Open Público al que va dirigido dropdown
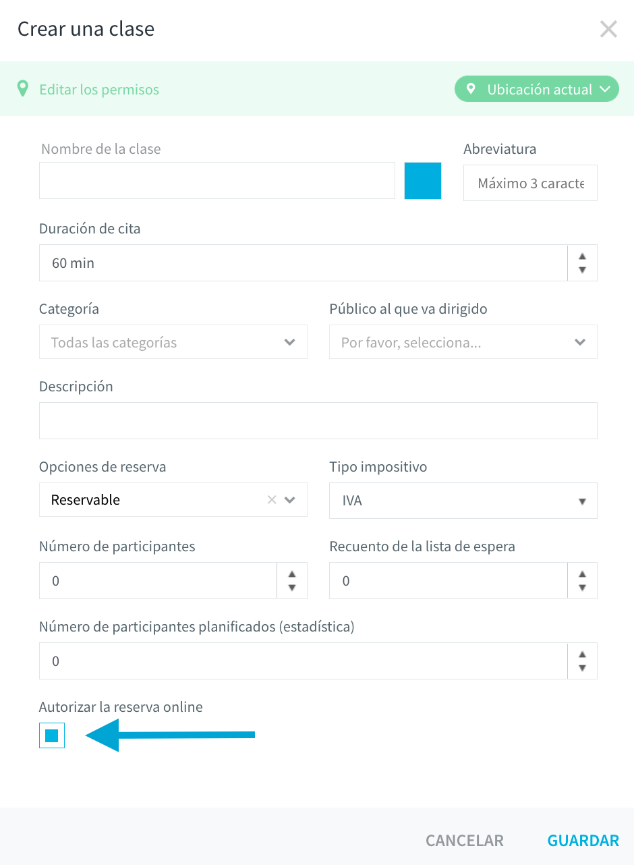634x865 pixels. click(463, 342)
